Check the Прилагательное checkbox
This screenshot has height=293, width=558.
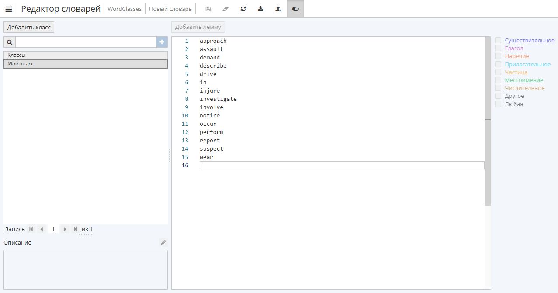click(x=498, y=64)
